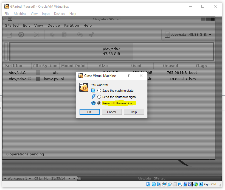Open the VirtualBox Help menu
Screen dimensions: 225x190
[x=73, y=14]
